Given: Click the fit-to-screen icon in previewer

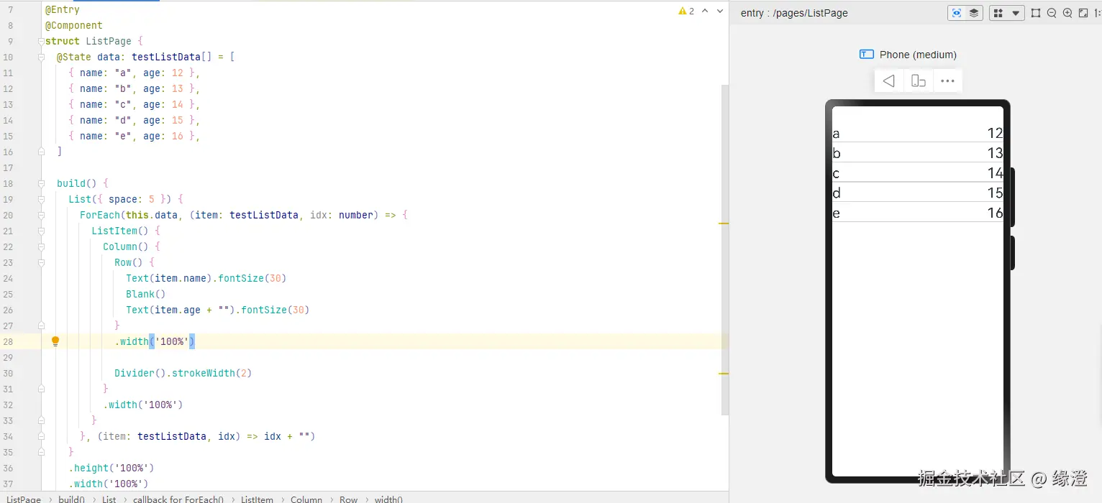Looking at the screenshot, I should click(1083, 13).
